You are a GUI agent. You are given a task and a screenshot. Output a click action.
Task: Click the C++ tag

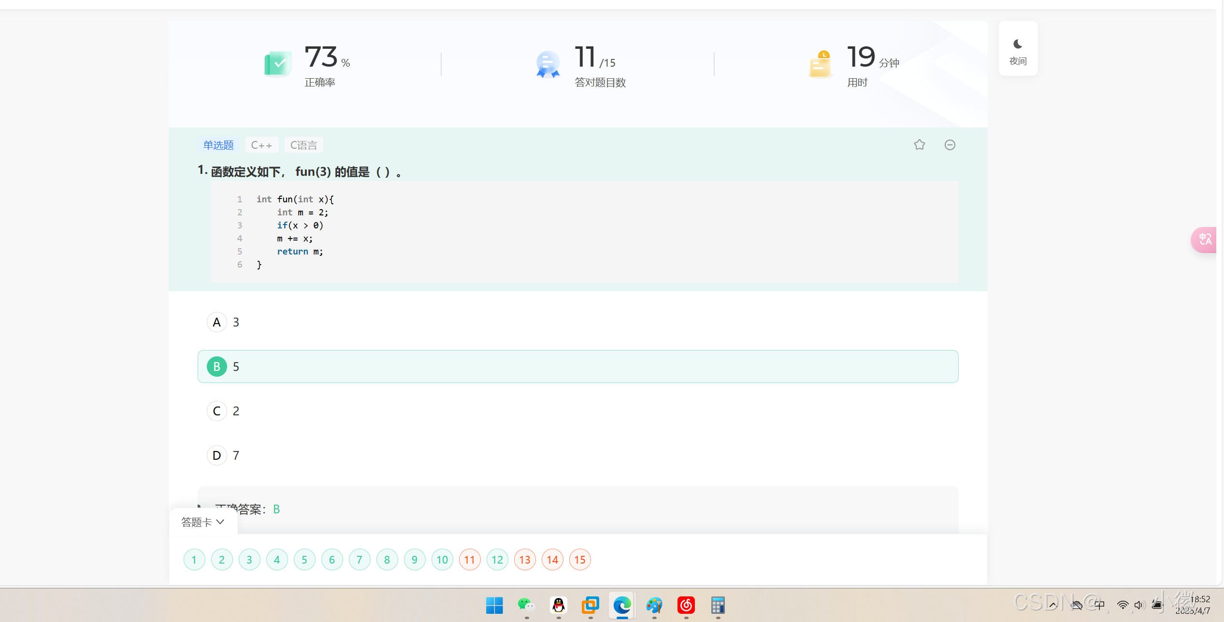click(261, 145)
